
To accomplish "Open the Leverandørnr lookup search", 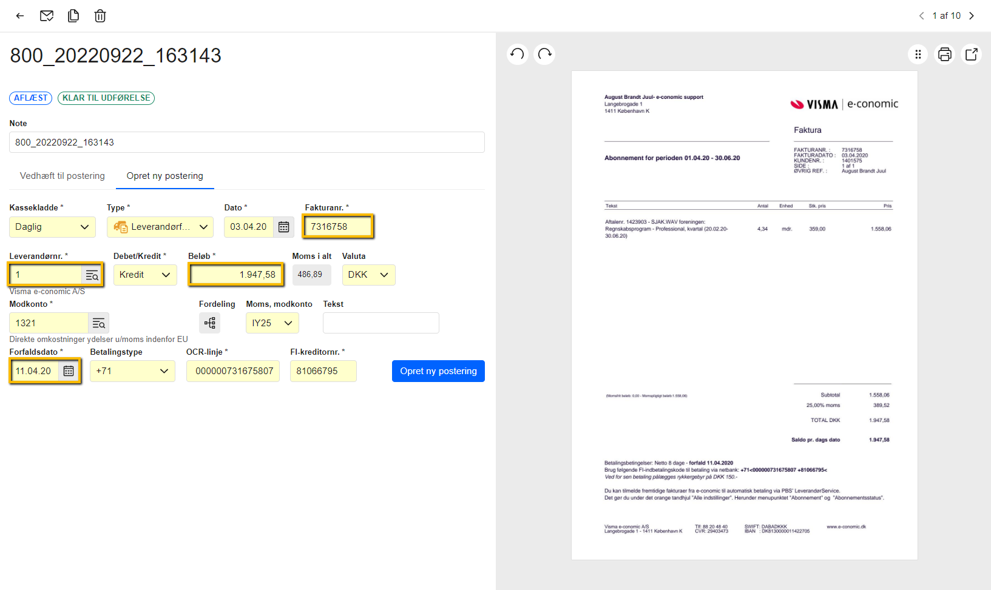I will (x=92, y=275).
